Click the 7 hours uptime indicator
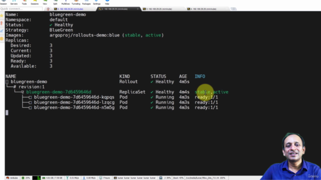Screen dimensions: 321x180 coord(105,178)
